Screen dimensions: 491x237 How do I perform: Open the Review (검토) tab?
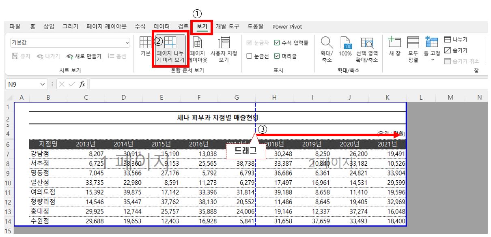coord(183,27)
